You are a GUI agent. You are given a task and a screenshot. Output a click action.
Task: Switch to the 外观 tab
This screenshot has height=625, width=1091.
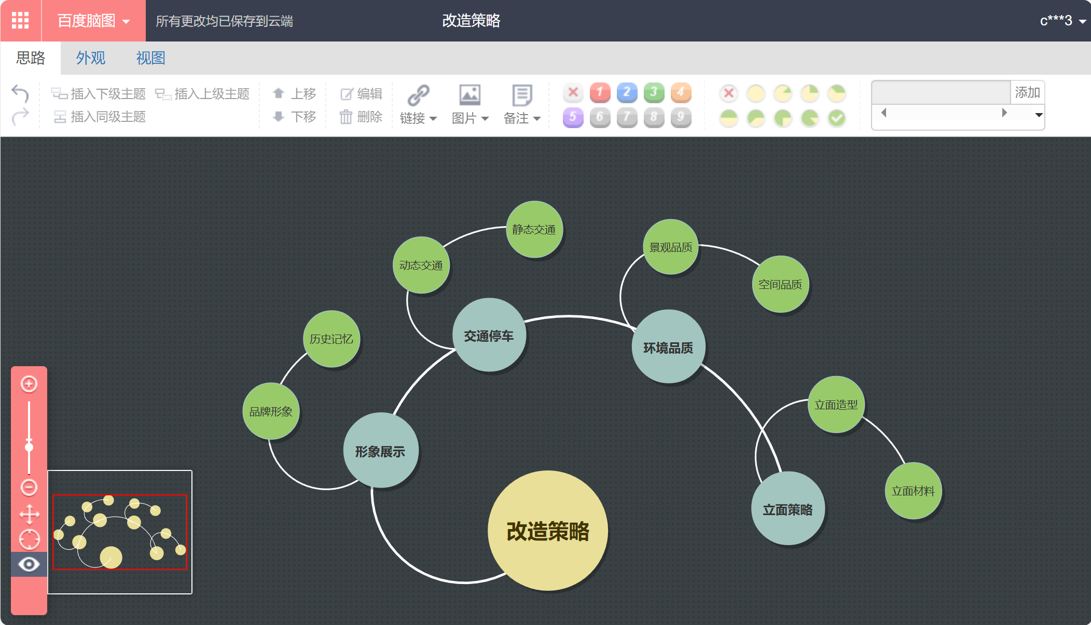tap(91, 58)
